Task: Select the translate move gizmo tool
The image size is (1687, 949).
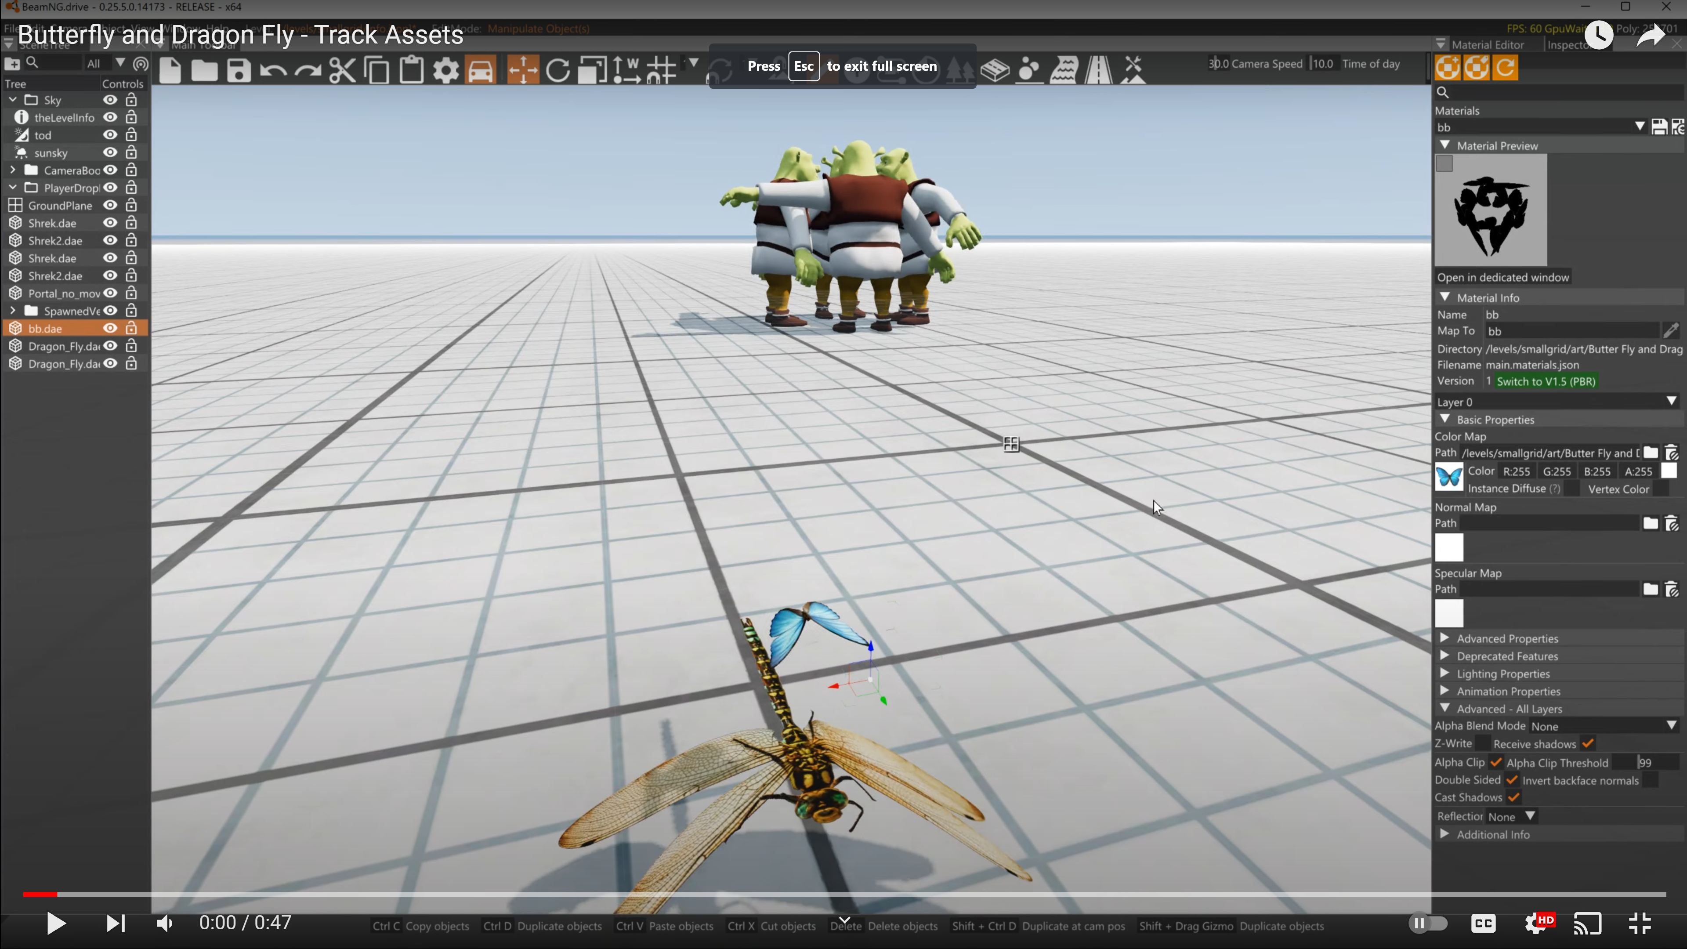Action: click(x=523, y=70)
